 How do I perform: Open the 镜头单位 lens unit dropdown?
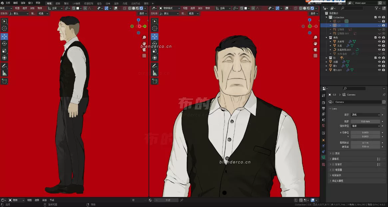(x=365, y=126)
